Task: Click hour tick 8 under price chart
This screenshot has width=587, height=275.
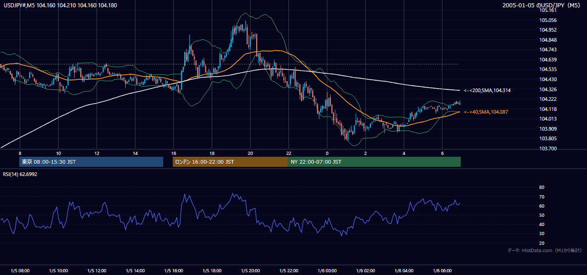Action: coord(20,153)
